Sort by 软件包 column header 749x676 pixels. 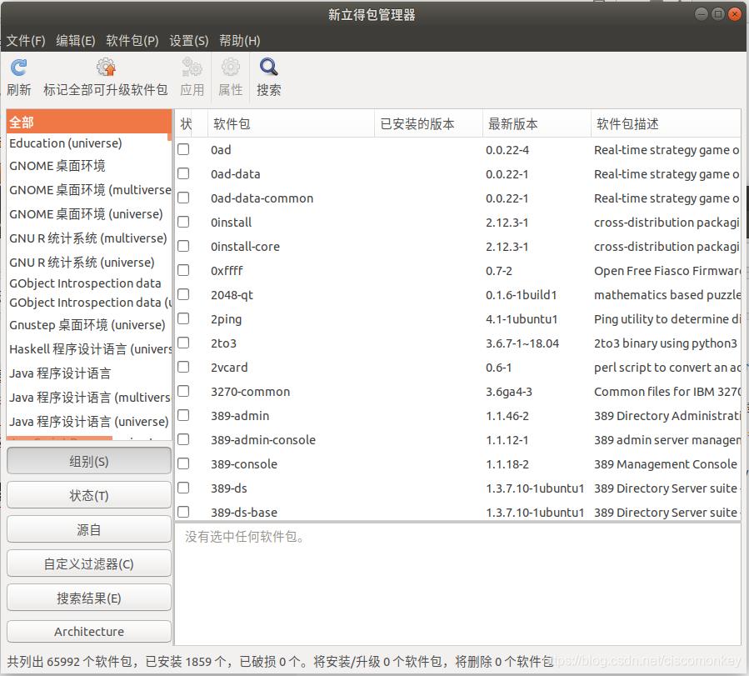coord(291,123)
